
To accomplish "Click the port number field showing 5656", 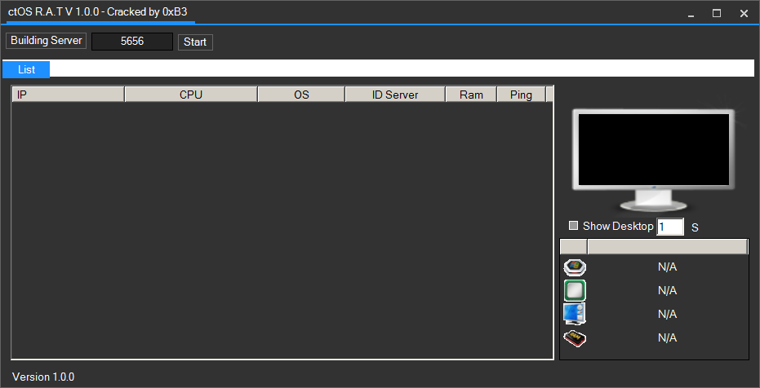I will tap(132, 42).
